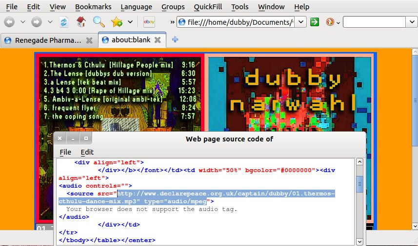Click the source viewer scrollbar down arrow

point(359,242)
